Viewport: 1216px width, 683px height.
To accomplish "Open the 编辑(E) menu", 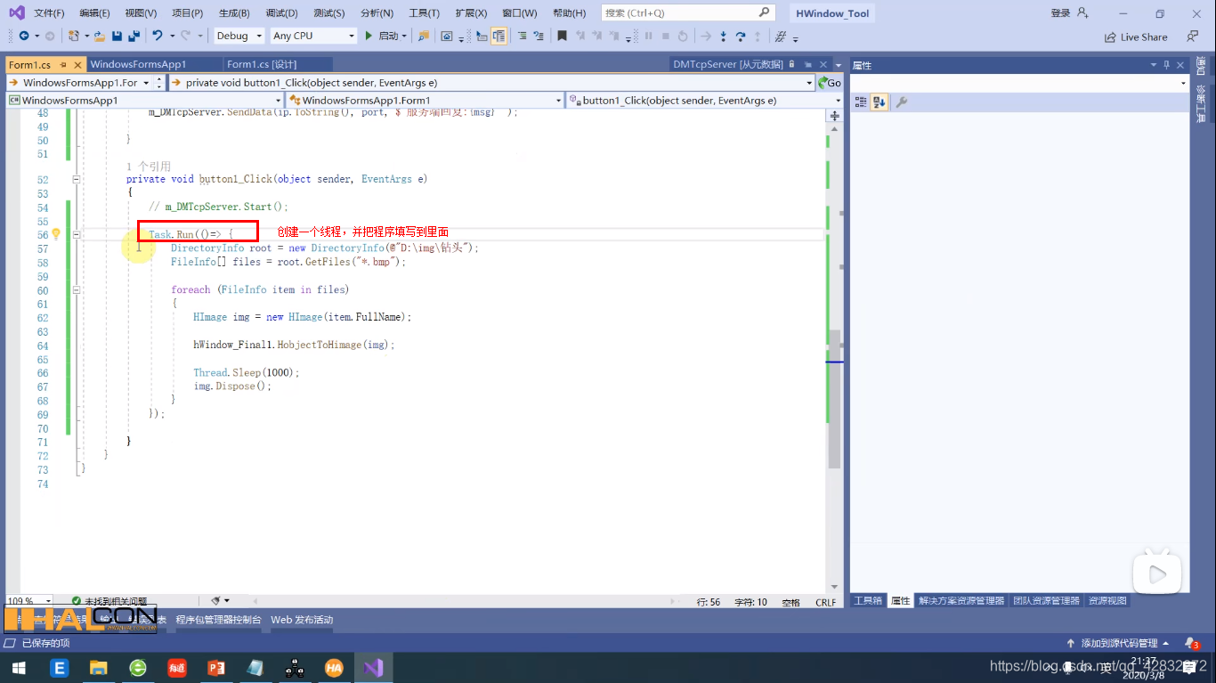I will point(94,13).
